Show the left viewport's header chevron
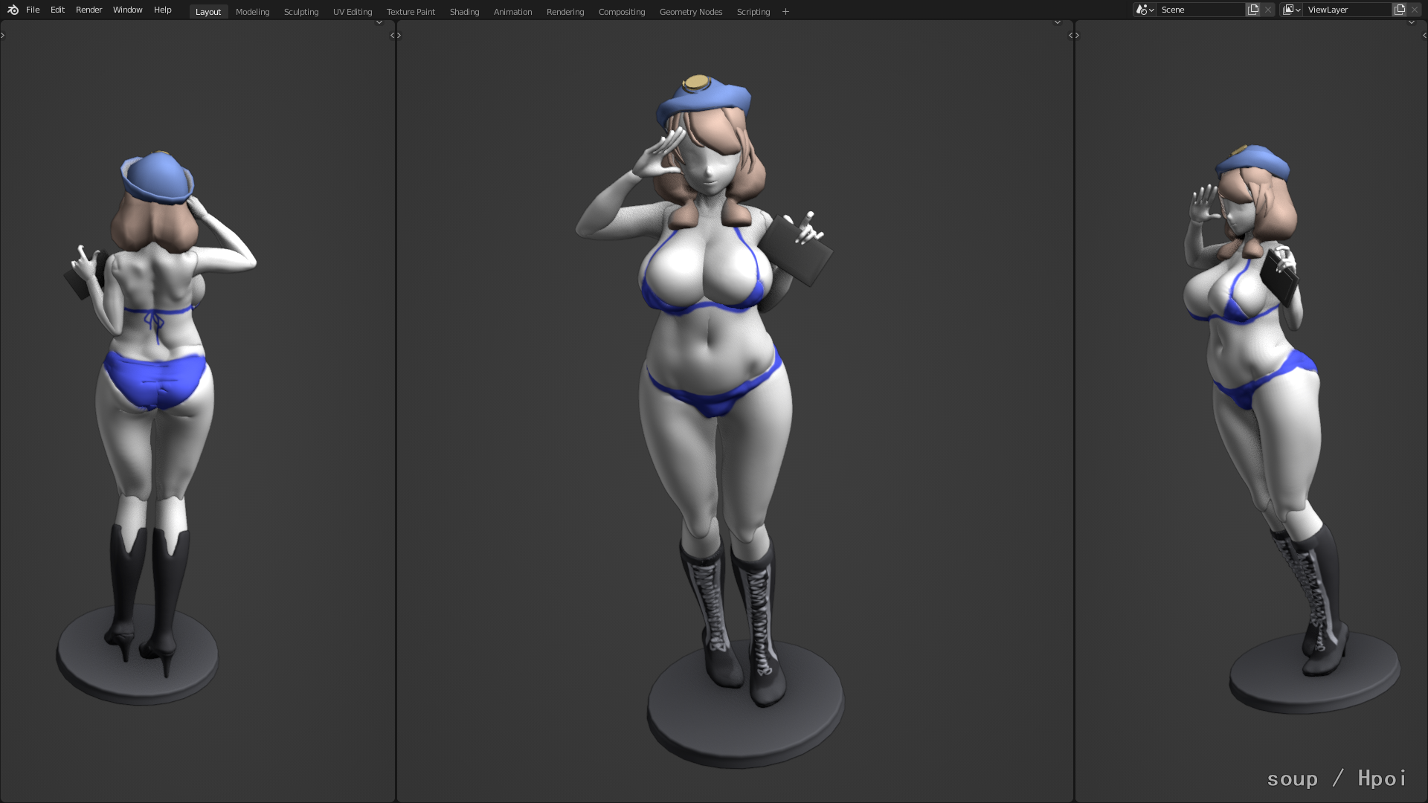Image resolution: width=1428 pixels, height=803 pixels. (379, 22)
